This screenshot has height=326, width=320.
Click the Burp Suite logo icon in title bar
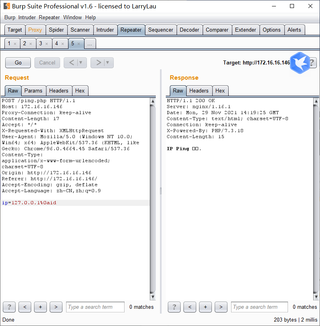pos(7,6)
